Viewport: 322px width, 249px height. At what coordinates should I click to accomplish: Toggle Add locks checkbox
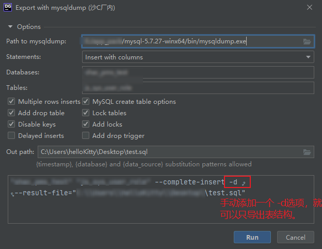pyautogui.click(x=86, y=124)
